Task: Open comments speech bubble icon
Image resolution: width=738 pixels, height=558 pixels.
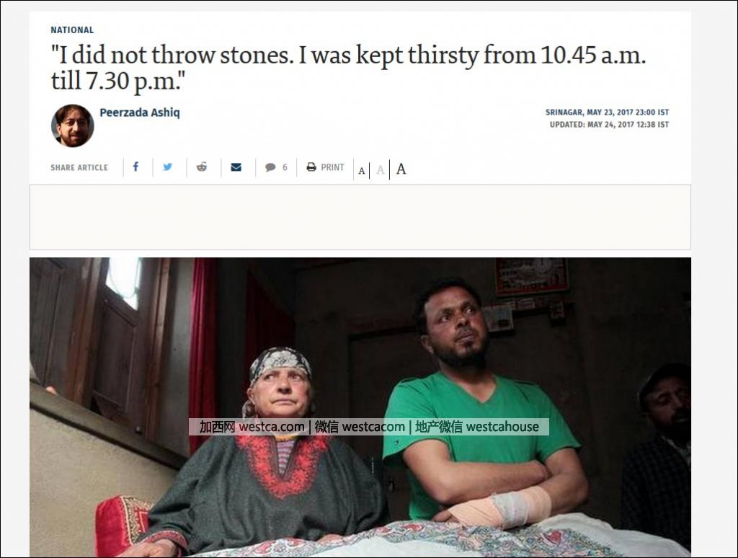Action: click(x=270, y=167)
